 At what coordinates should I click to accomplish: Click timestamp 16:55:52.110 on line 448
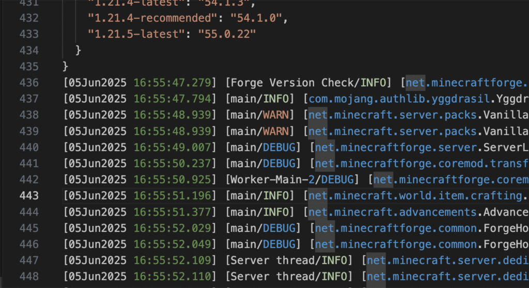coord(173,277)
